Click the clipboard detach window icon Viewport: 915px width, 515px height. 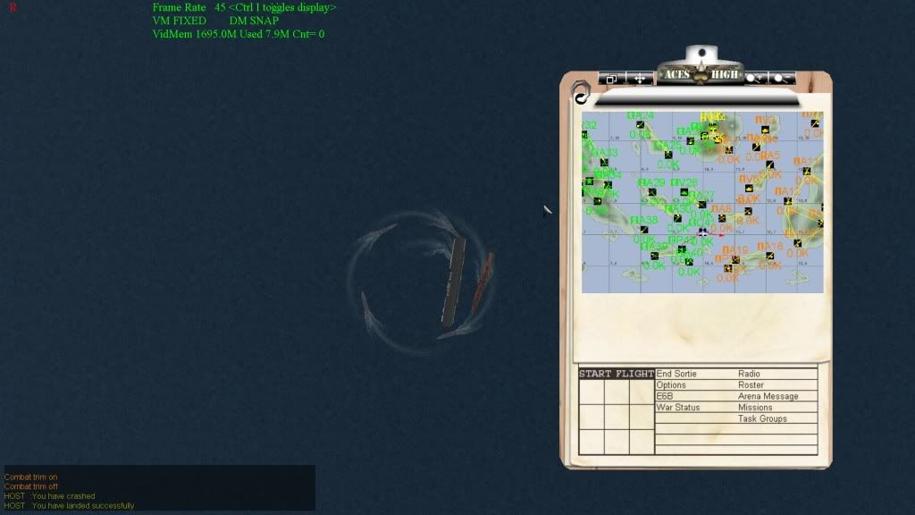pos(611,79)
